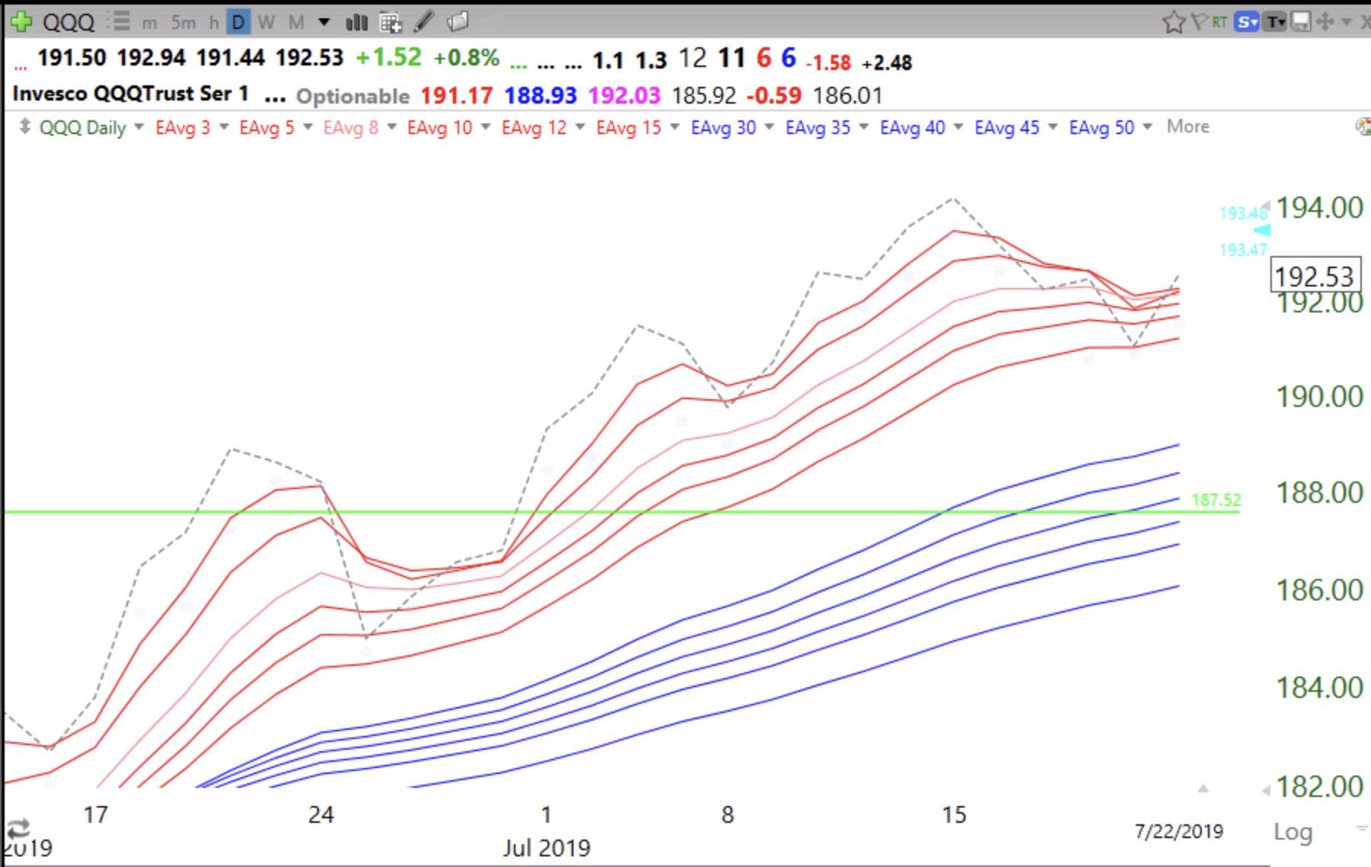
Task: Open the EAvg 15 dropdown arrow
Action: [674, 127]
